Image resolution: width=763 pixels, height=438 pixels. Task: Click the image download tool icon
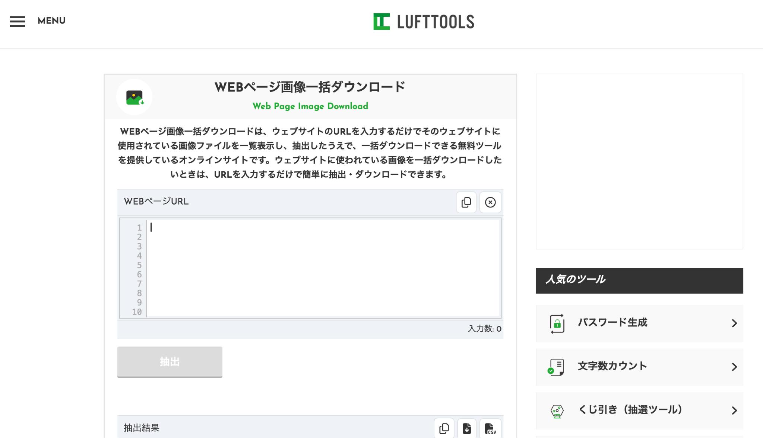coord(134,97)
